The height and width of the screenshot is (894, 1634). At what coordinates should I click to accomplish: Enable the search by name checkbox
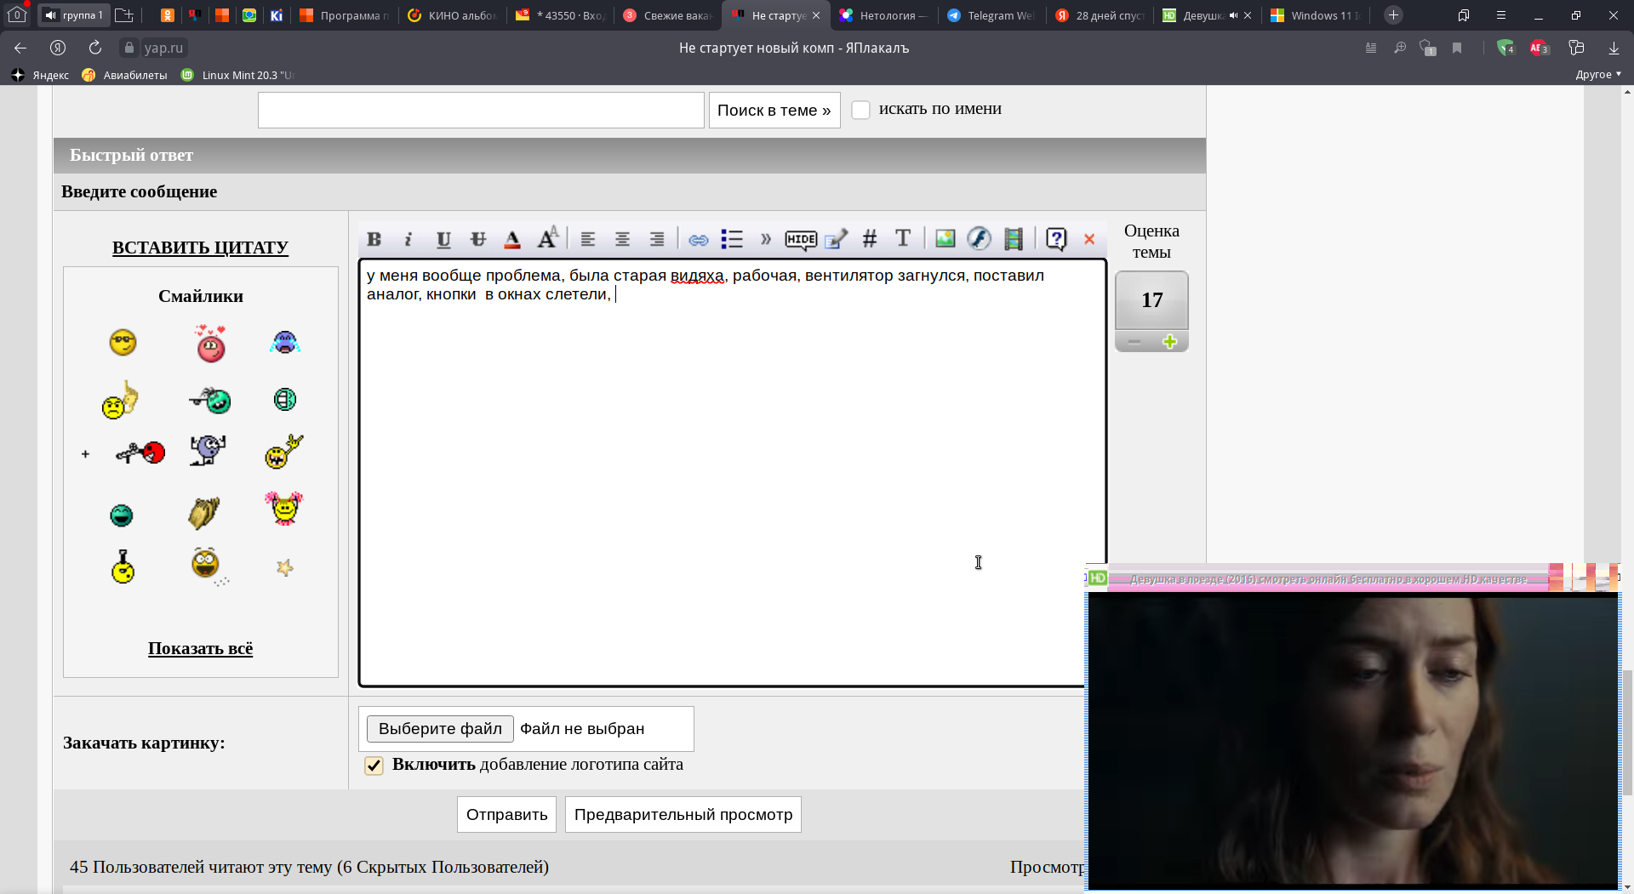(861, 110)
